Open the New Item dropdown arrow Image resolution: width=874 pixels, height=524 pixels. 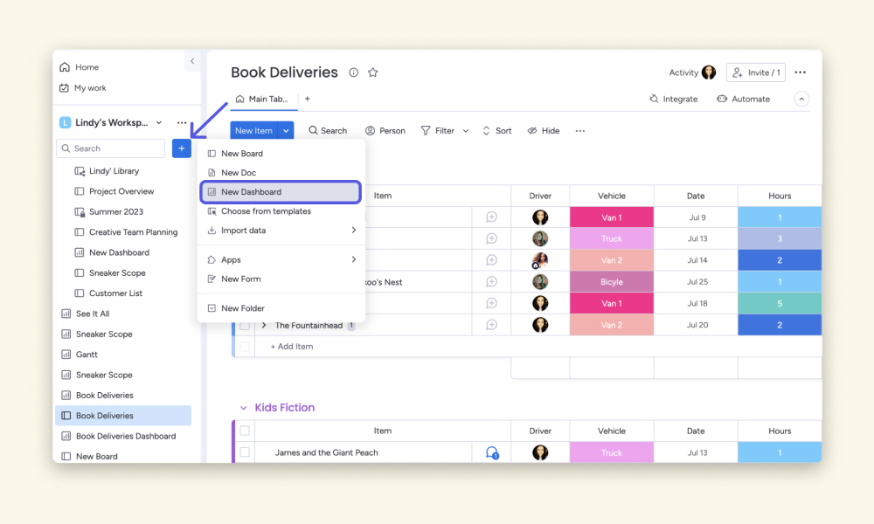coord(286,131)
